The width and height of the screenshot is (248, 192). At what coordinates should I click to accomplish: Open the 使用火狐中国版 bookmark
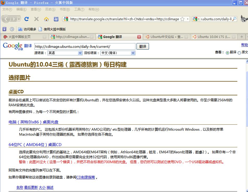pyautogui.click(x=52, y=29)
